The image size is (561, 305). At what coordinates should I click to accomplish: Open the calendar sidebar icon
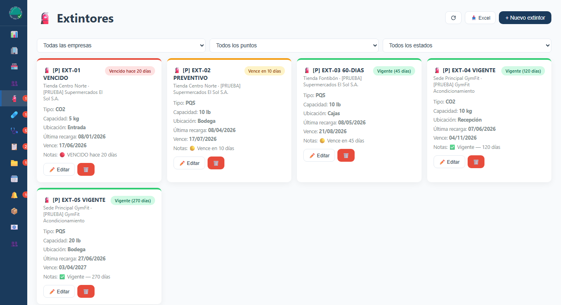click(14, 179)
